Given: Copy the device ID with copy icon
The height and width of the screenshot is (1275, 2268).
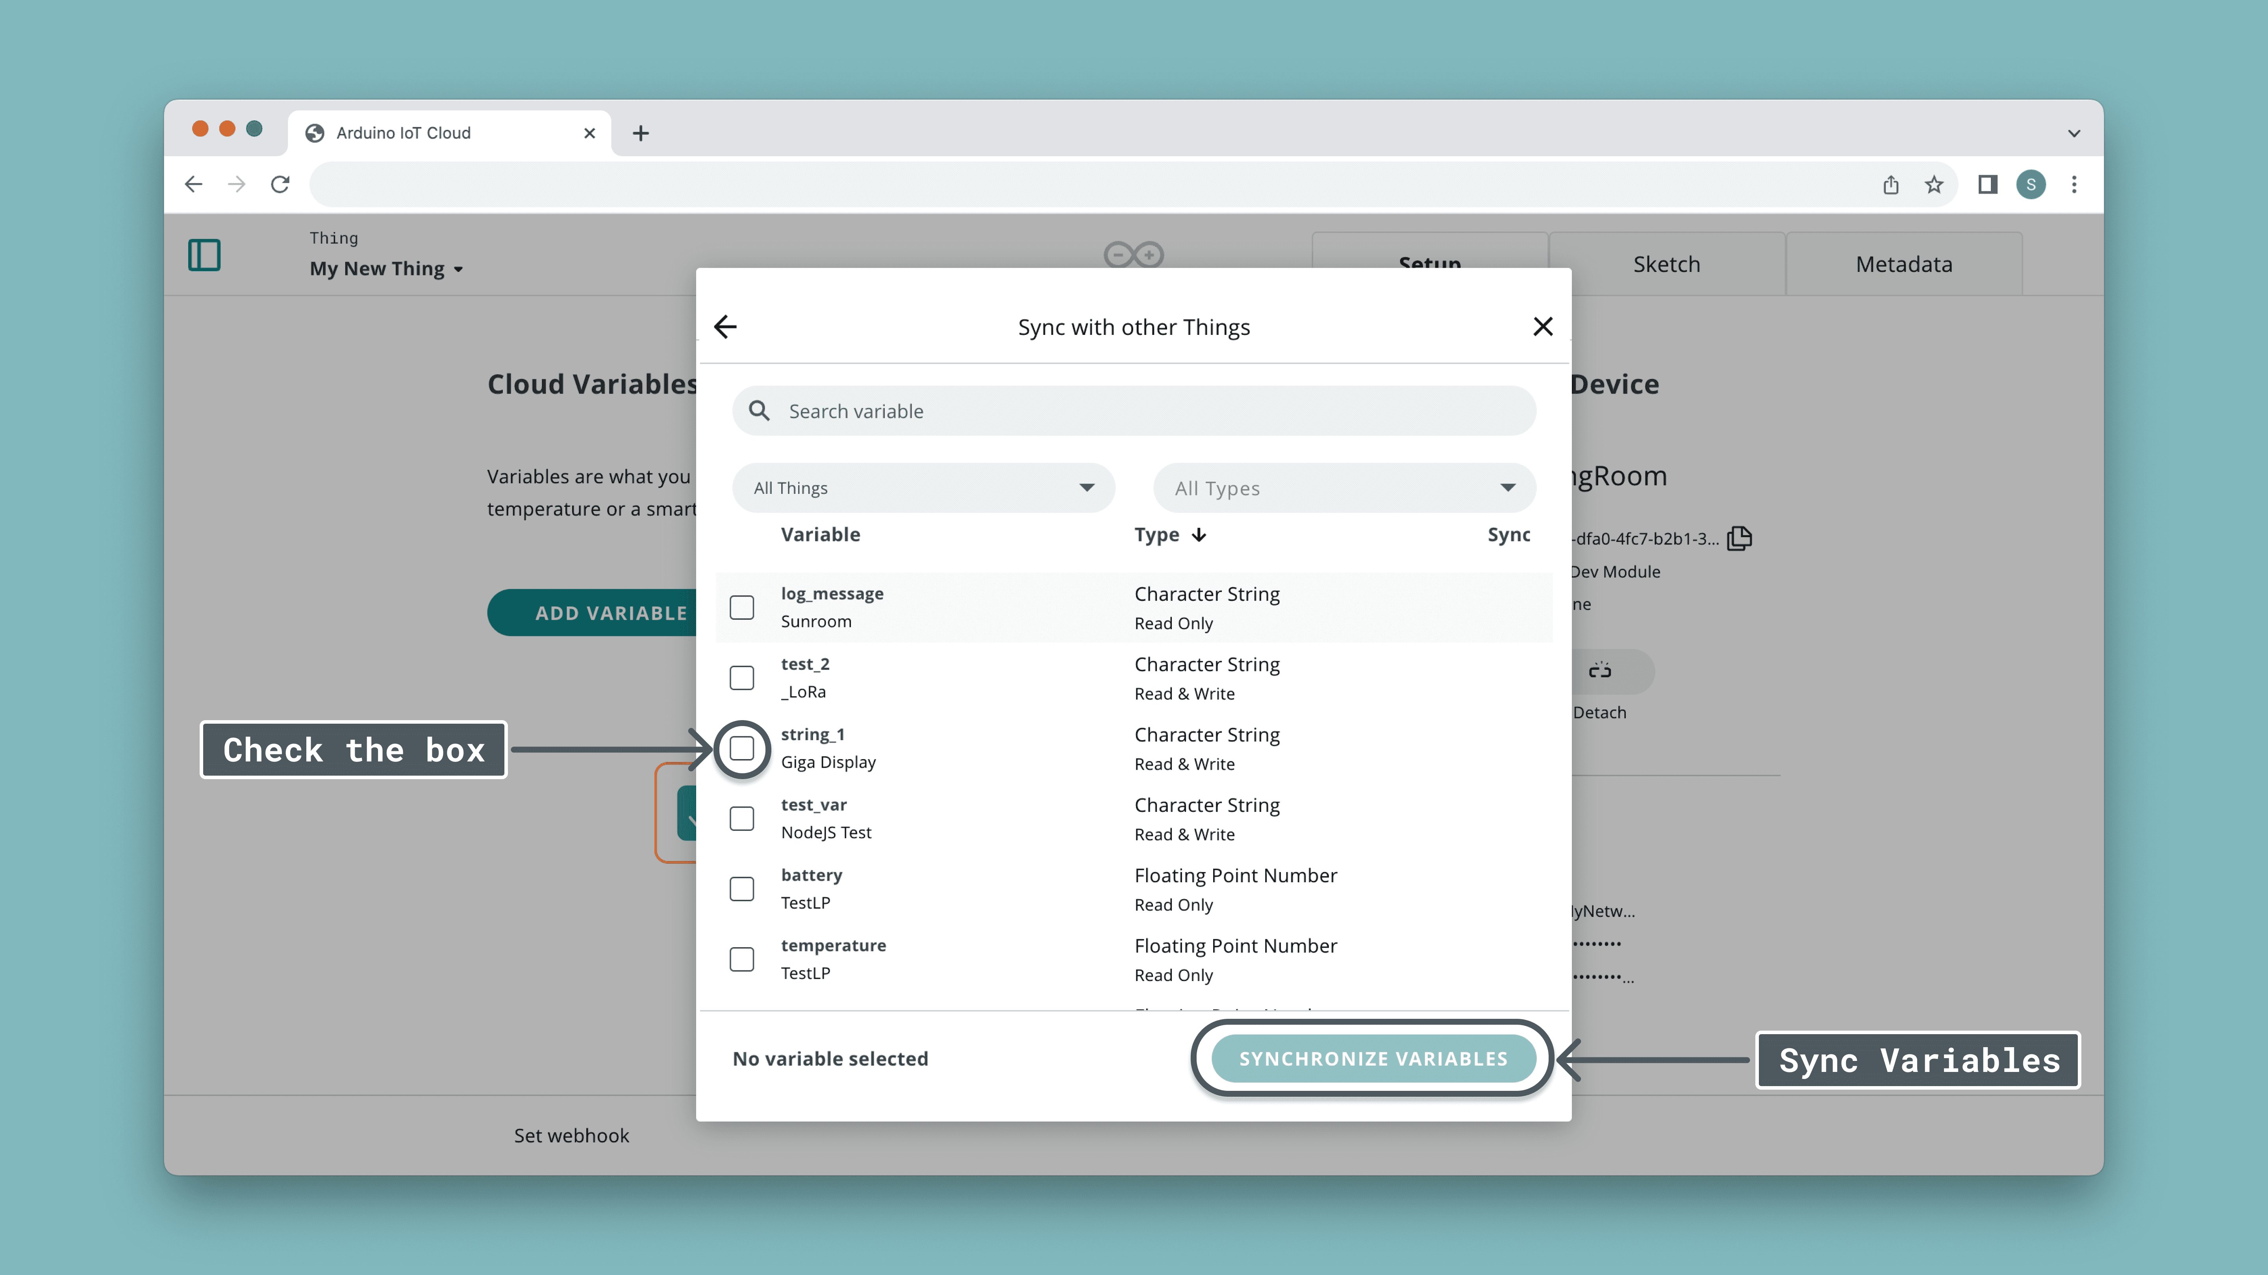Looking at the screenshot, I should coord(1739,538).
